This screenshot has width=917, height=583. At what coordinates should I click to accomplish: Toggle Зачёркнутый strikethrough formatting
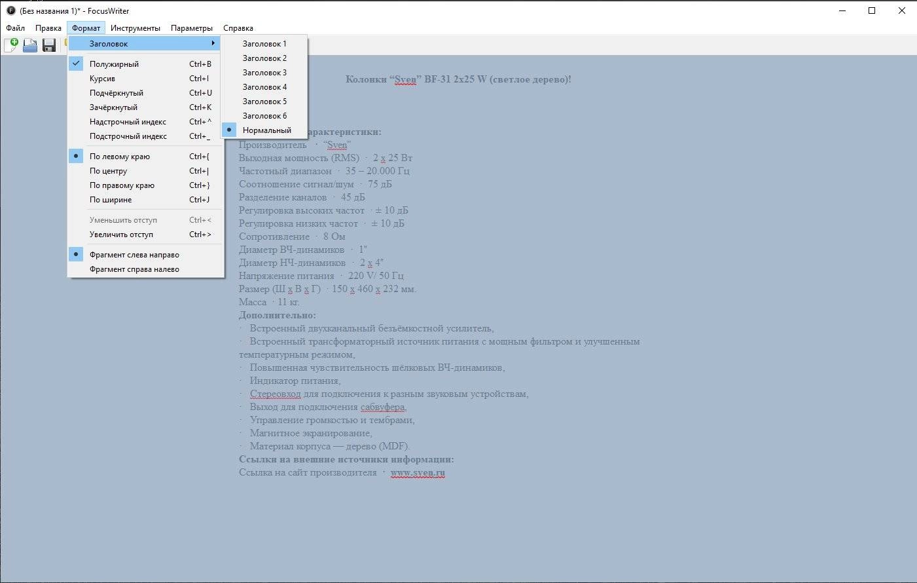[x=146, y=107]
